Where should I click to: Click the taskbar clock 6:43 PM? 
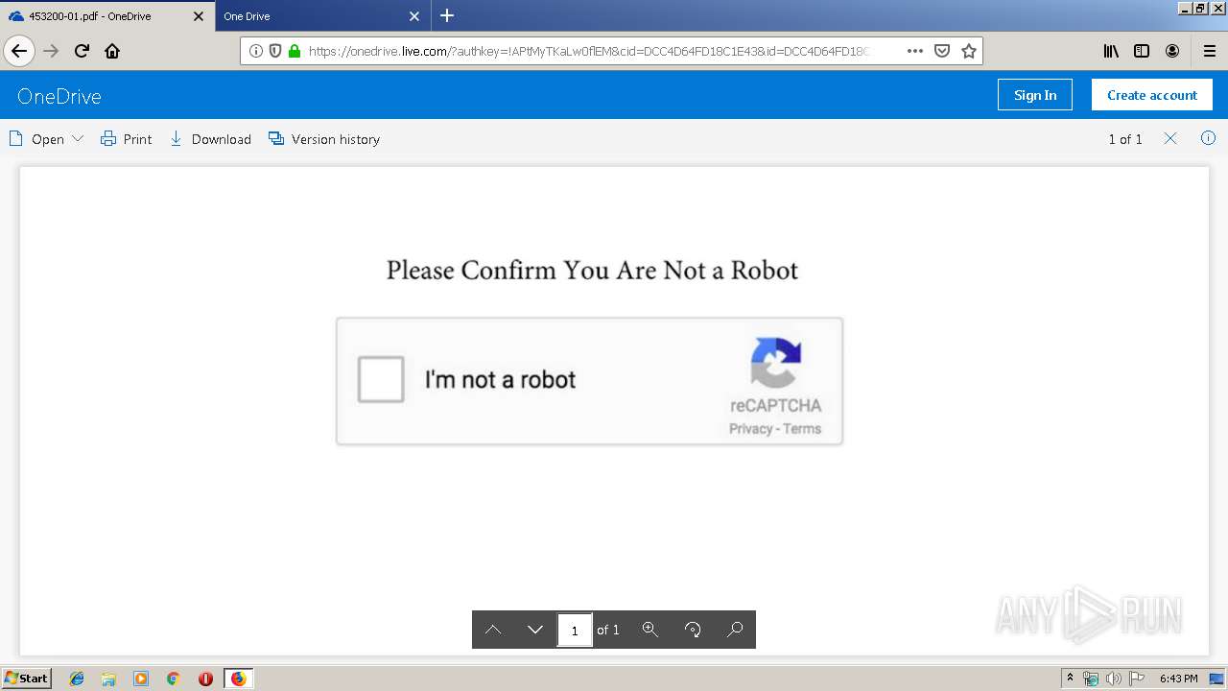1178,679
